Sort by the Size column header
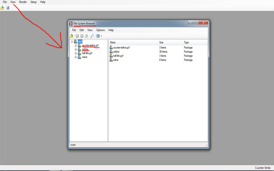This screenshot has height=171, width=274. 170,42
